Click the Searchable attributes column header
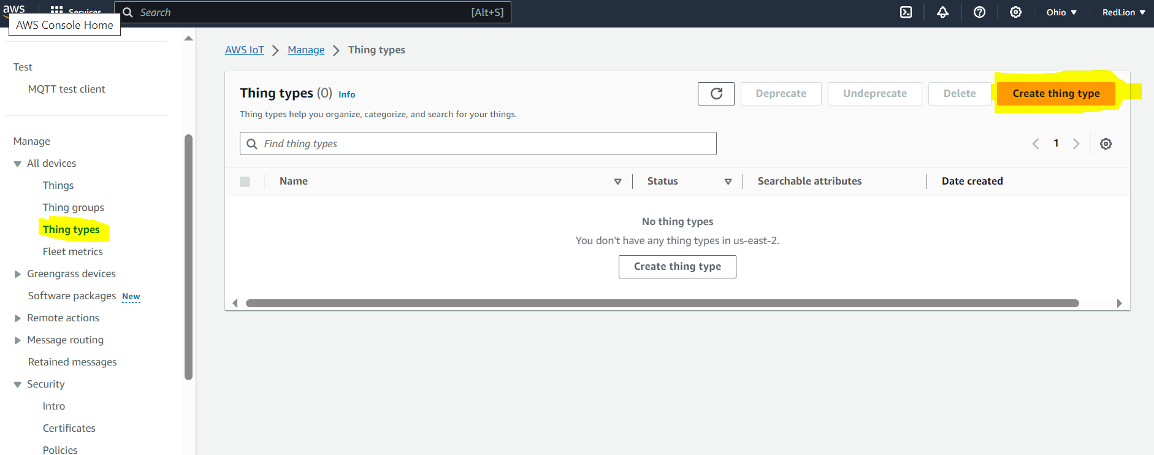This screenshot has width=1154, height=455. click(x=809, y=181)
